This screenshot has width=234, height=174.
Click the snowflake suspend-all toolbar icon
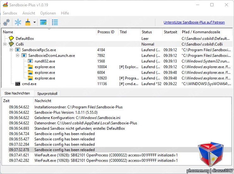(18, 22)
